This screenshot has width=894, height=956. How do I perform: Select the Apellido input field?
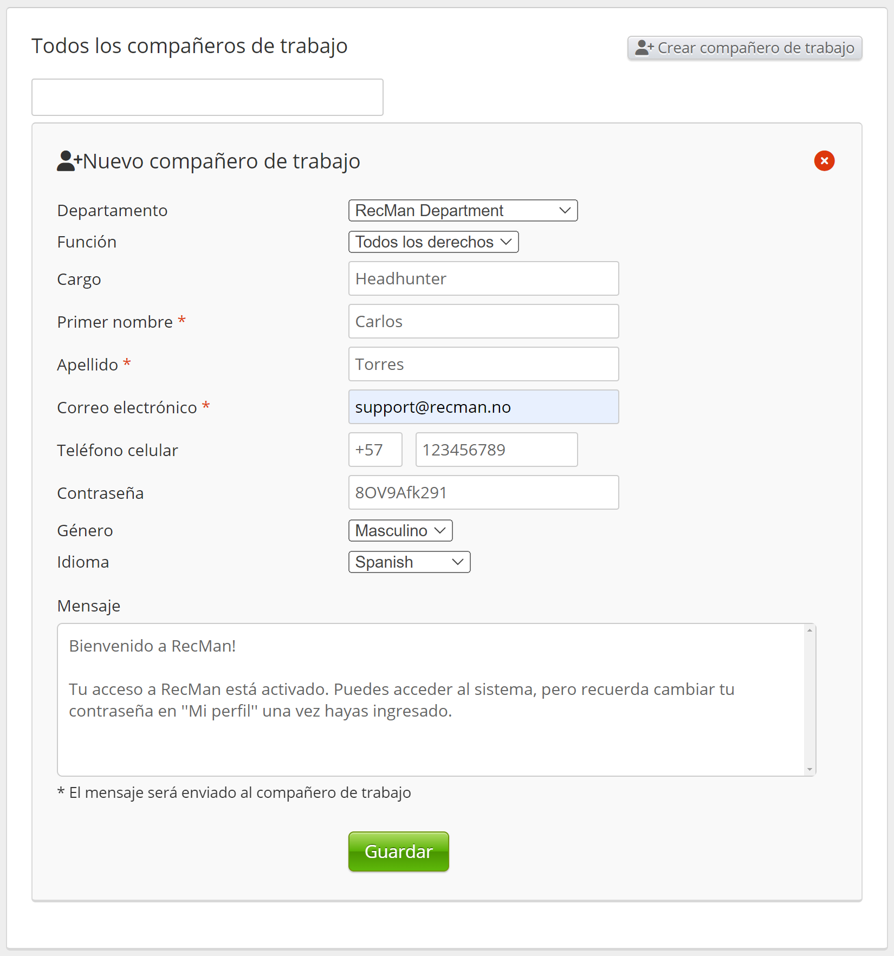tap(483, 364)
